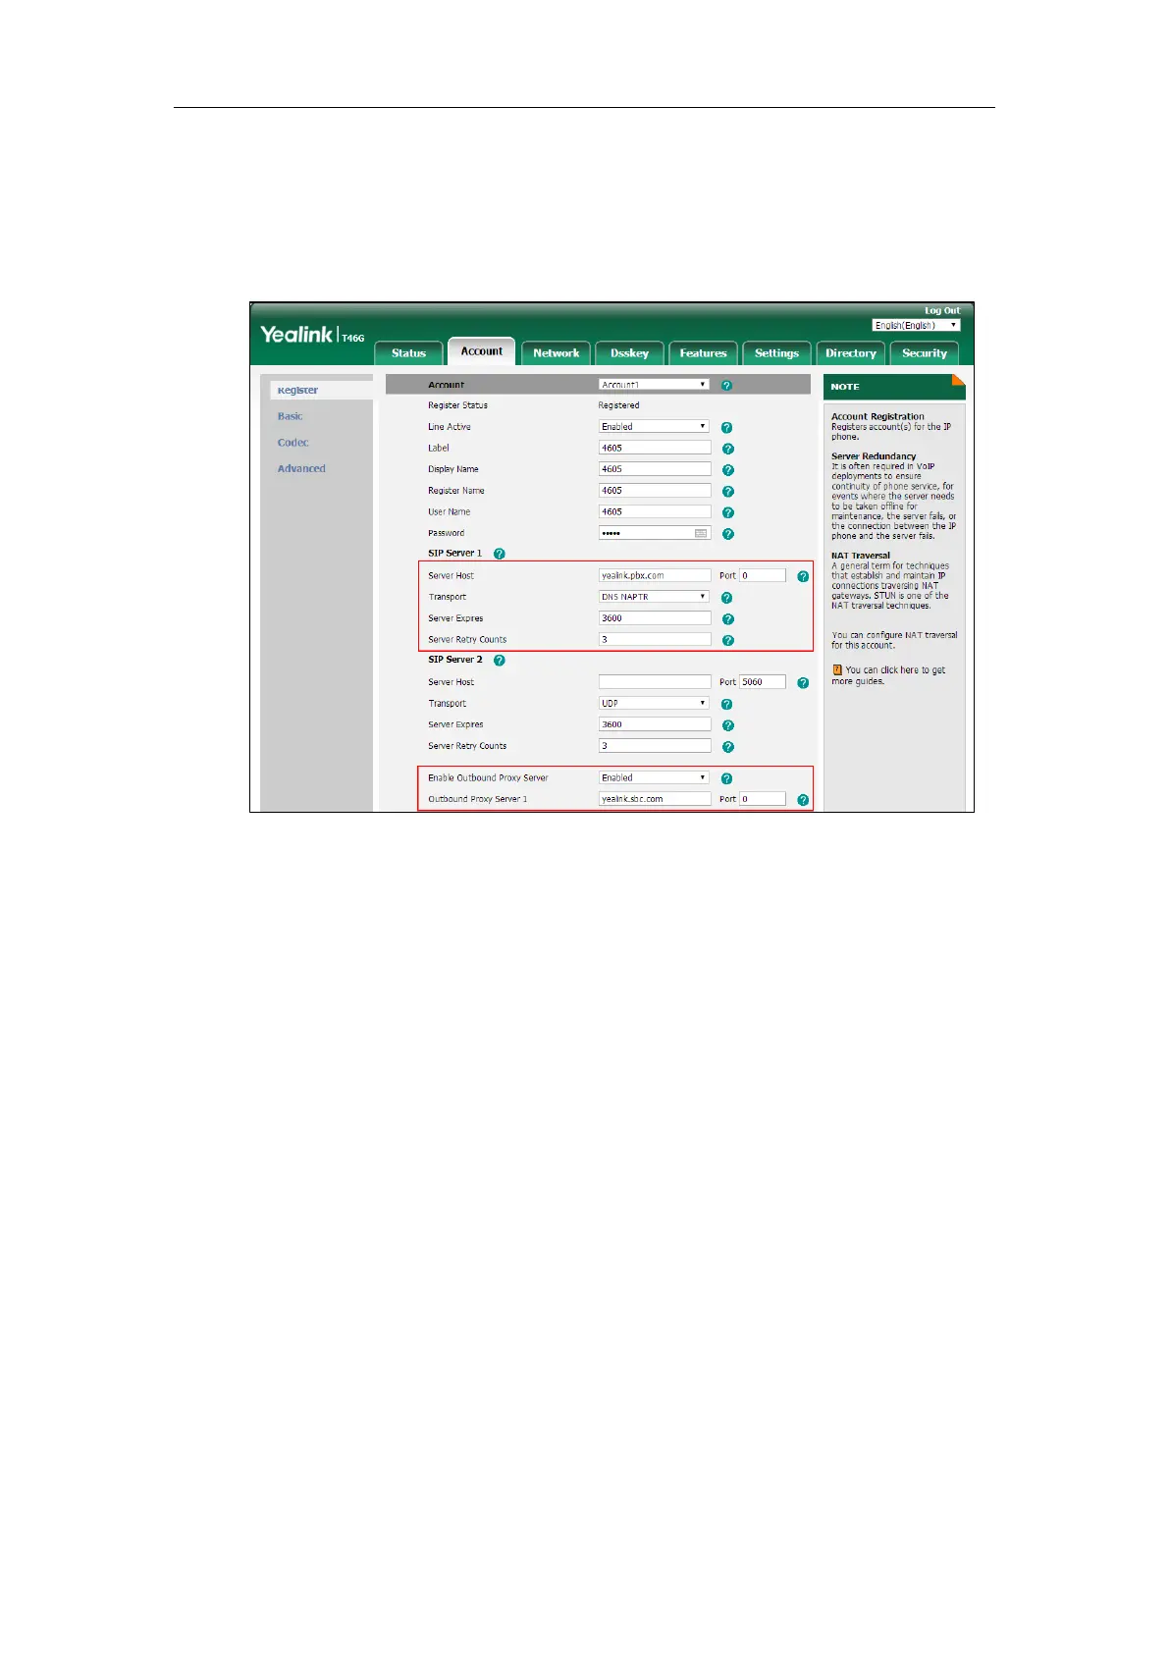This screenshot has height=1653, width=1169.
Task: Switch to the Status tab
Action: tap(408, 353)
